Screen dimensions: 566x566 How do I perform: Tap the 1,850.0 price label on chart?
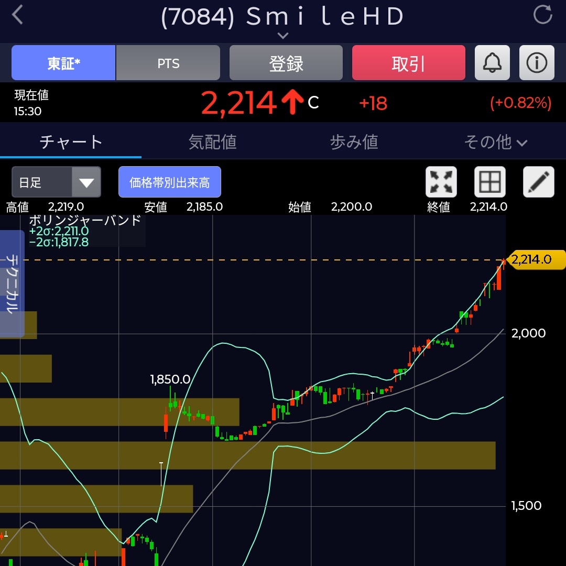[170, 379]
